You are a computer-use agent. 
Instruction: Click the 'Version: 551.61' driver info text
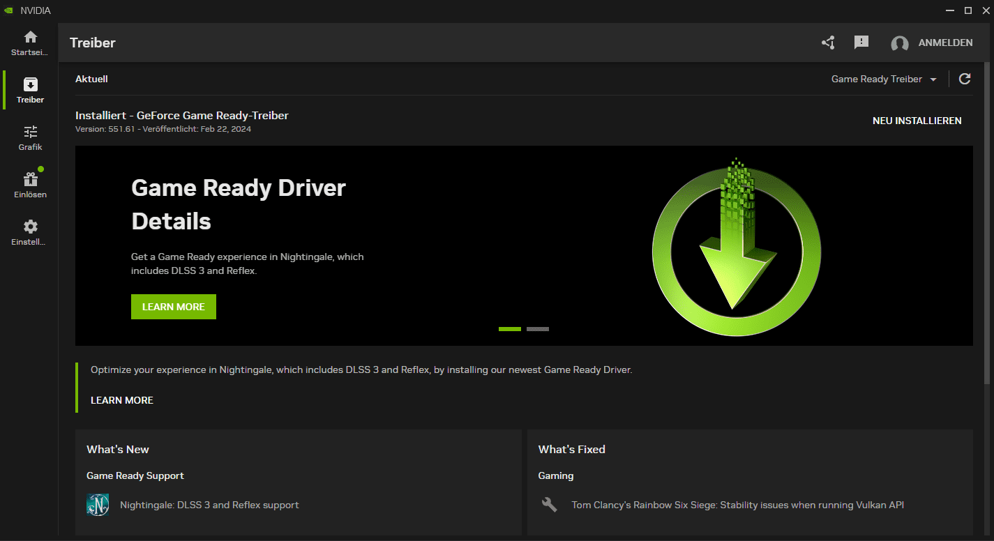163,129
